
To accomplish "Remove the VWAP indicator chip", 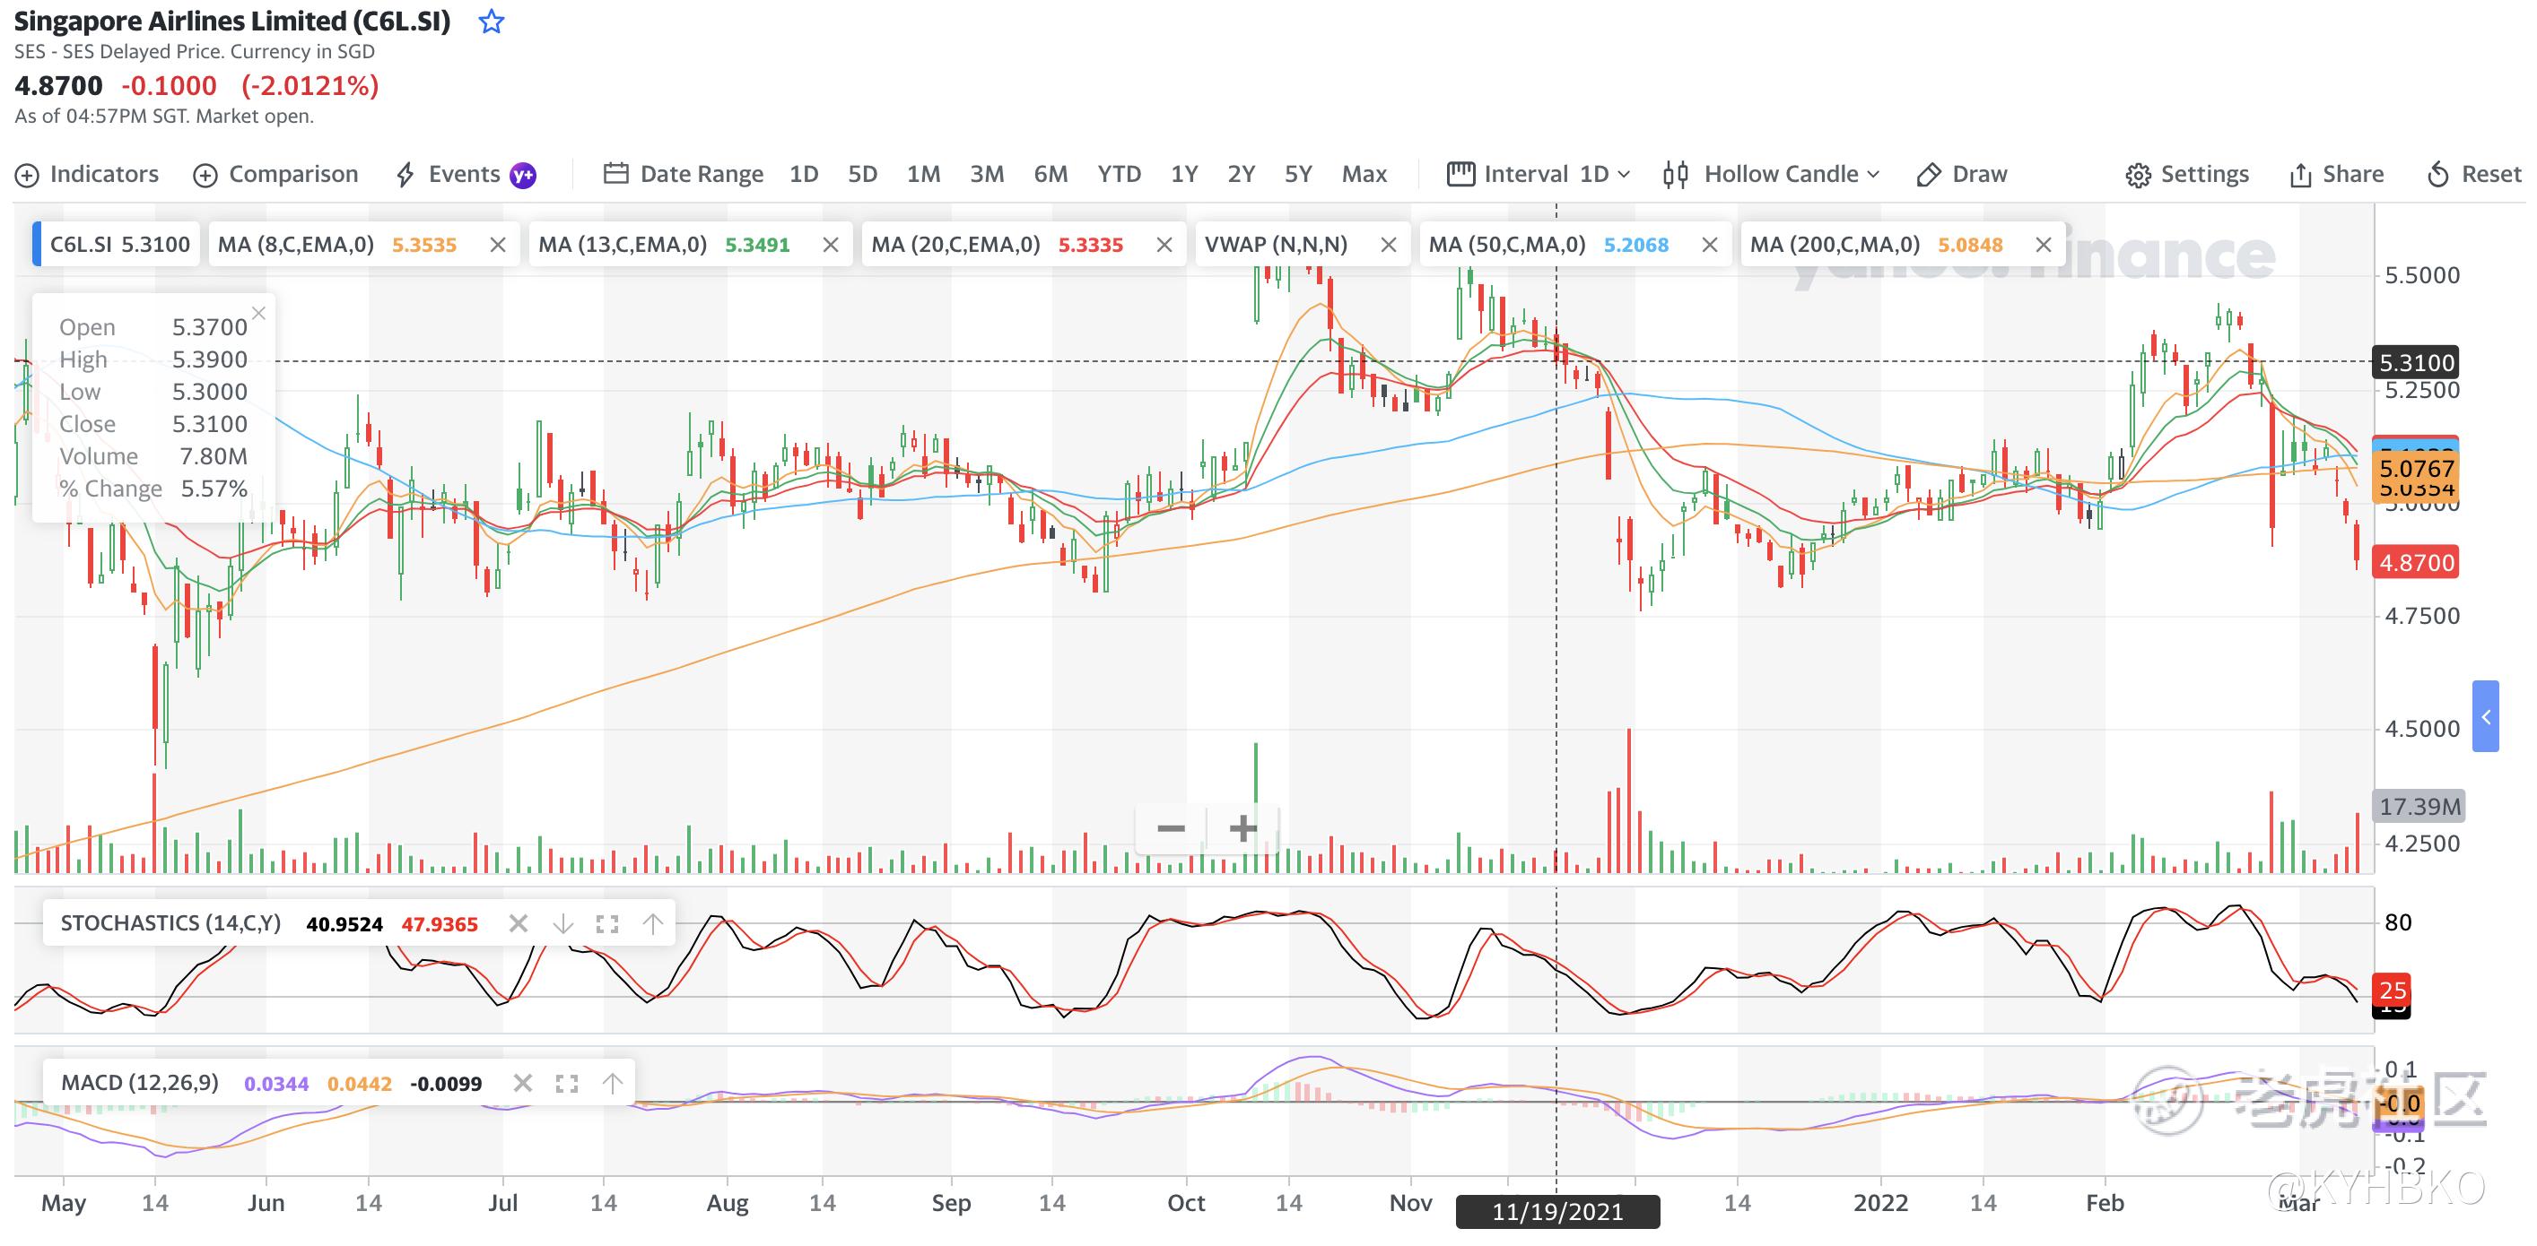I will pyautogui.click(x=1389, y=245).
